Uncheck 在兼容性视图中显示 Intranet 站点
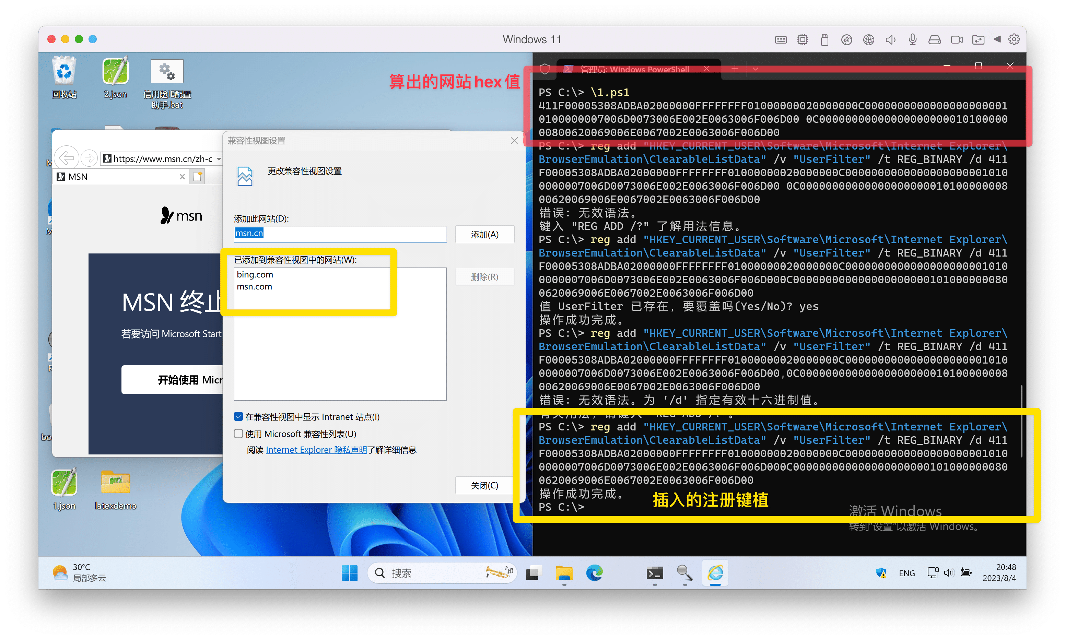 [x=238, y=416]
